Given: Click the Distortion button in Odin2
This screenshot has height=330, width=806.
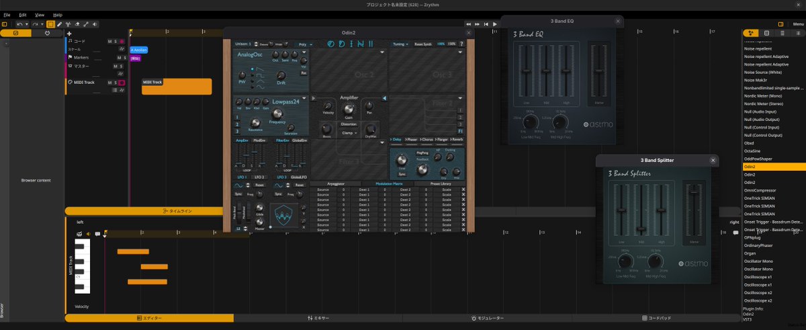Looking at the screenshot, I should pos(349,124).
